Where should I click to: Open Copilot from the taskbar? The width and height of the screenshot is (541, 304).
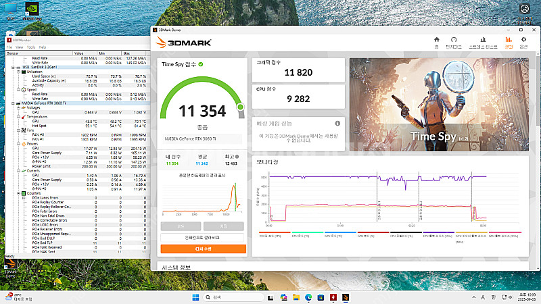click(283, 297)
